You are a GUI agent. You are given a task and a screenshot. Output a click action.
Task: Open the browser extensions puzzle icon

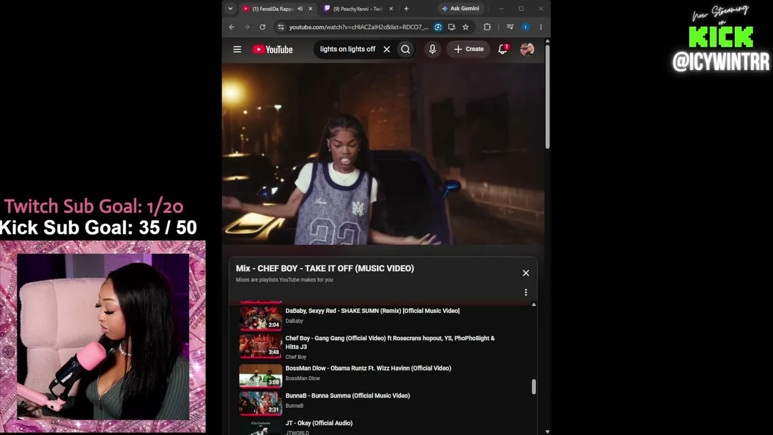pyautogui.click(x=487, y=27)
